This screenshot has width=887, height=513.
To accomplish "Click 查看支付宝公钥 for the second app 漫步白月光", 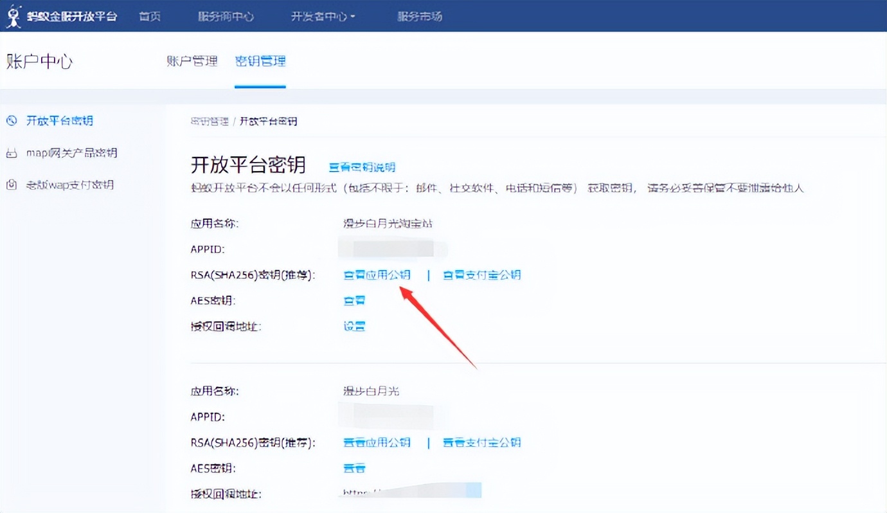I will point(481,442).
